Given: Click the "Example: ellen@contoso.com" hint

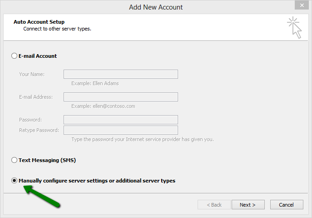Looking at the screenshot, I should point(103,106).
